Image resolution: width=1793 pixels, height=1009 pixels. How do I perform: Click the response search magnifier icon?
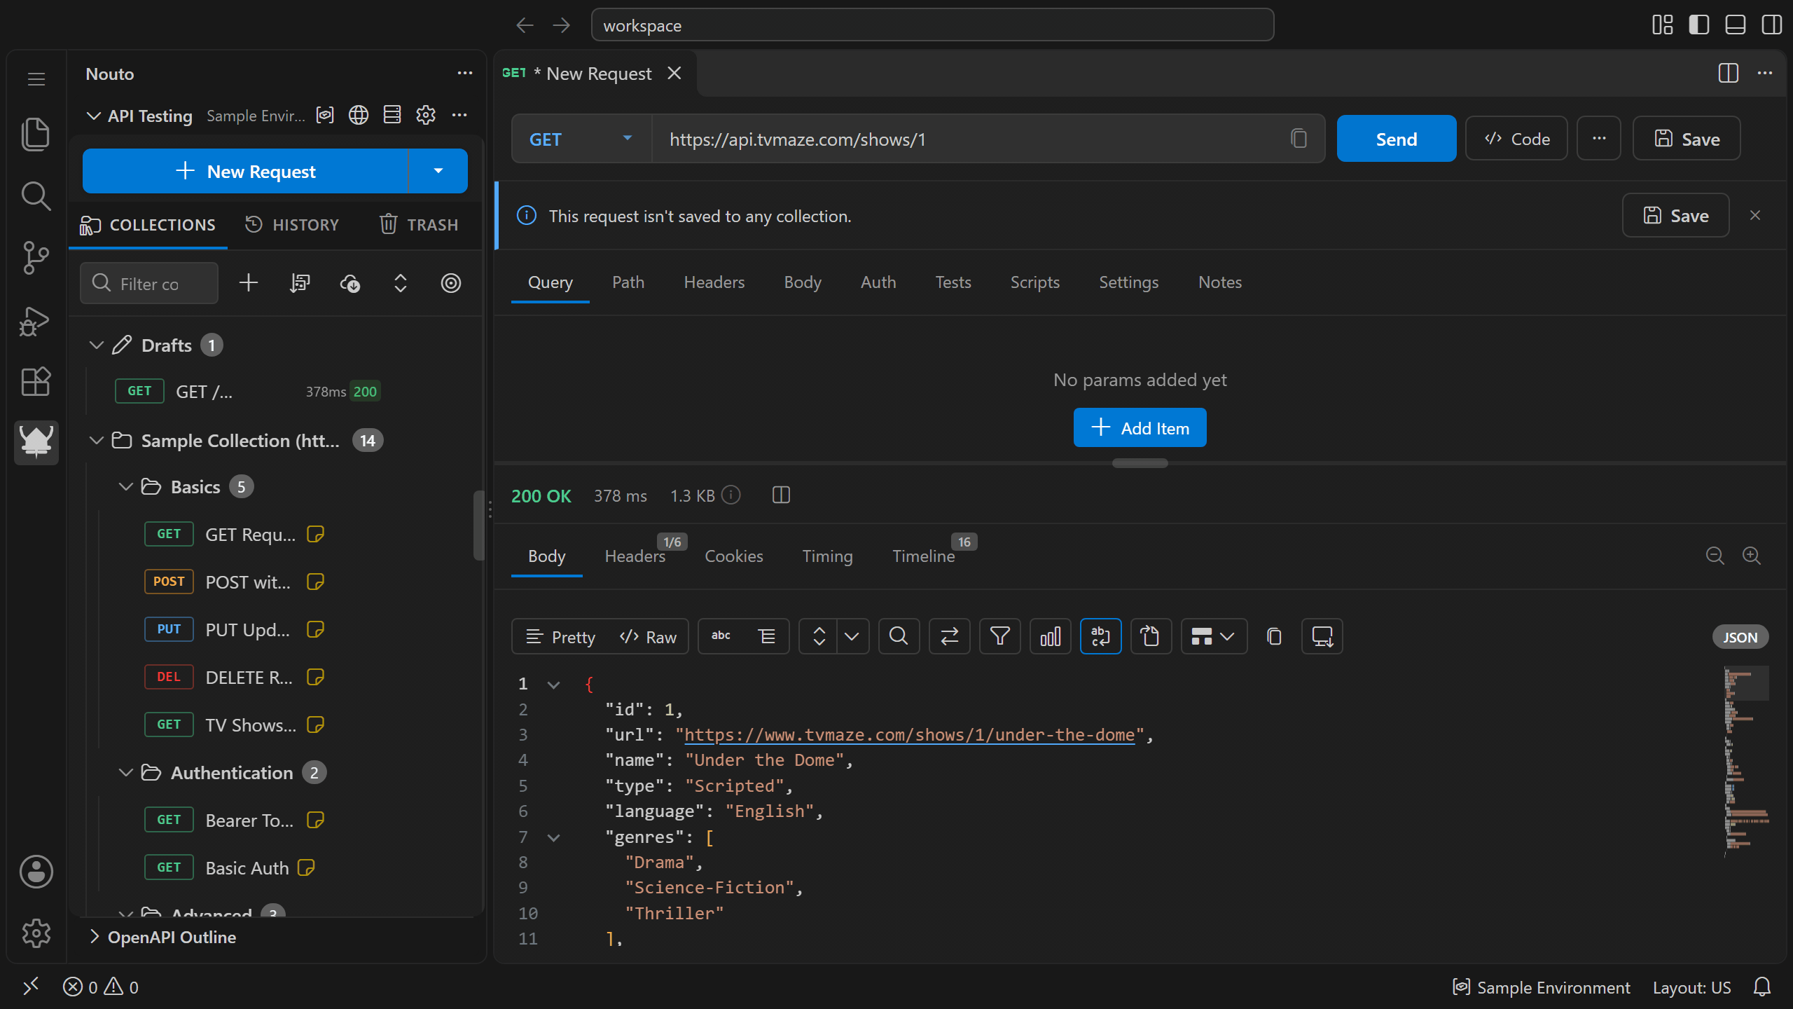click(x=899, y=636)
